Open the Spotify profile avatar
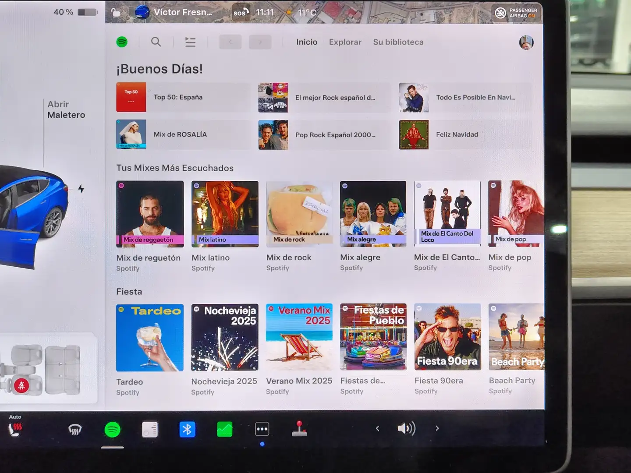 526,42
